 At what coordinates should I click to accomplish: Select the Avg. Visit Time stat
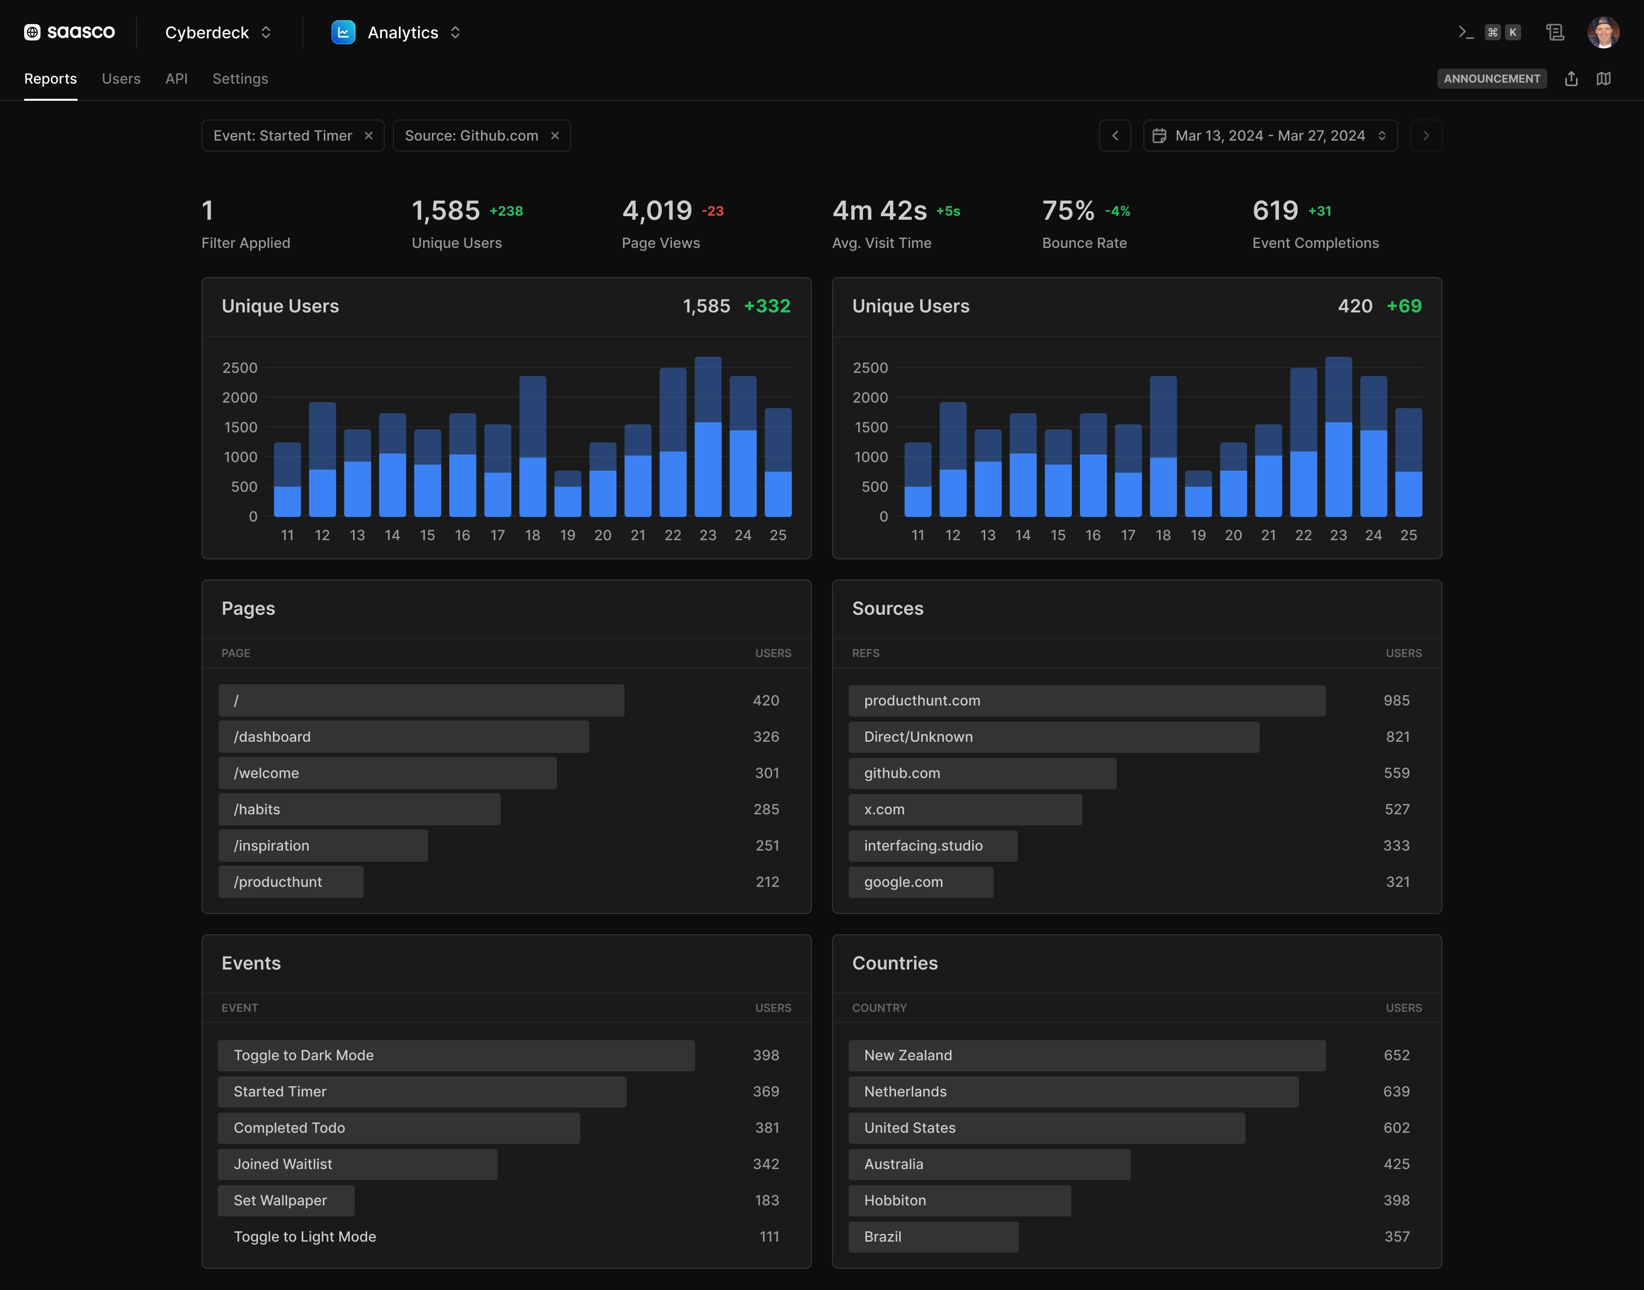point(896,224)
